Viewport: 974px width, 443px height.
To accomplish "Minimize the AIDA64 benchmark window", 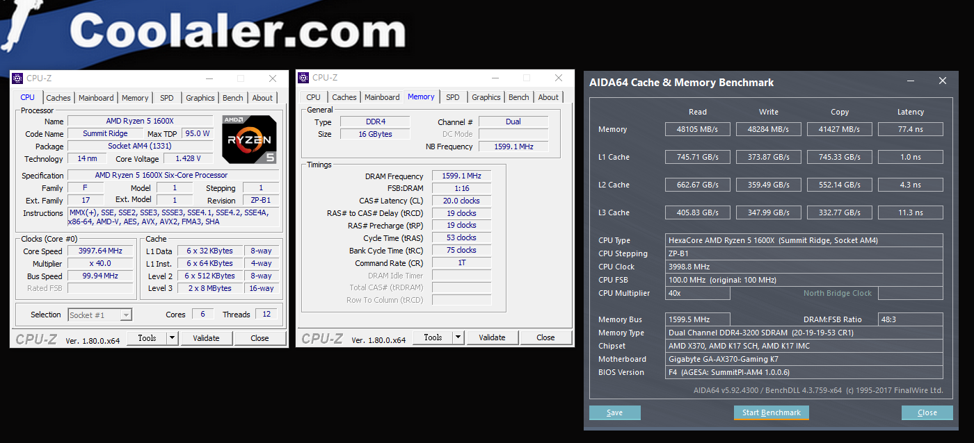I will point(911,81).
